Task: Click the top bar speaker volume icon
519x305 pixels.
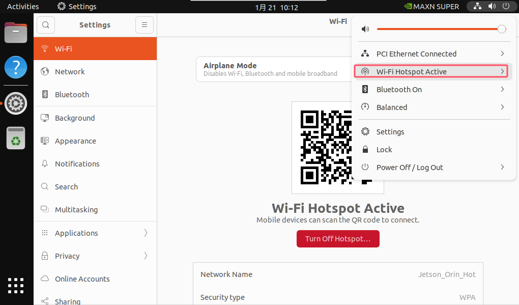Action: (x=492, y=6)
